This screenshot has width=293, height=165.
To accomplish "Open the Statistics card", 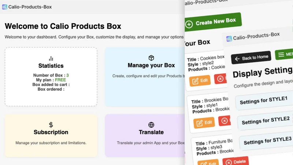I will tap(51, 77).
